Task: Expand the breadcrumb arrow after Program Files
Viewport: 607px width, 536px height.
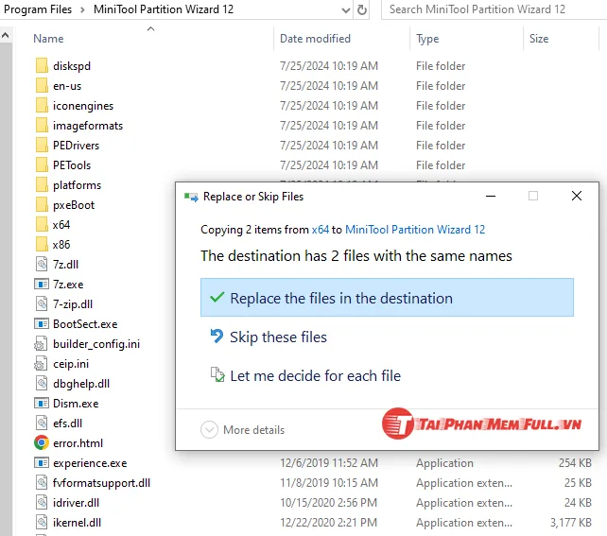Action: coord(82,9)
